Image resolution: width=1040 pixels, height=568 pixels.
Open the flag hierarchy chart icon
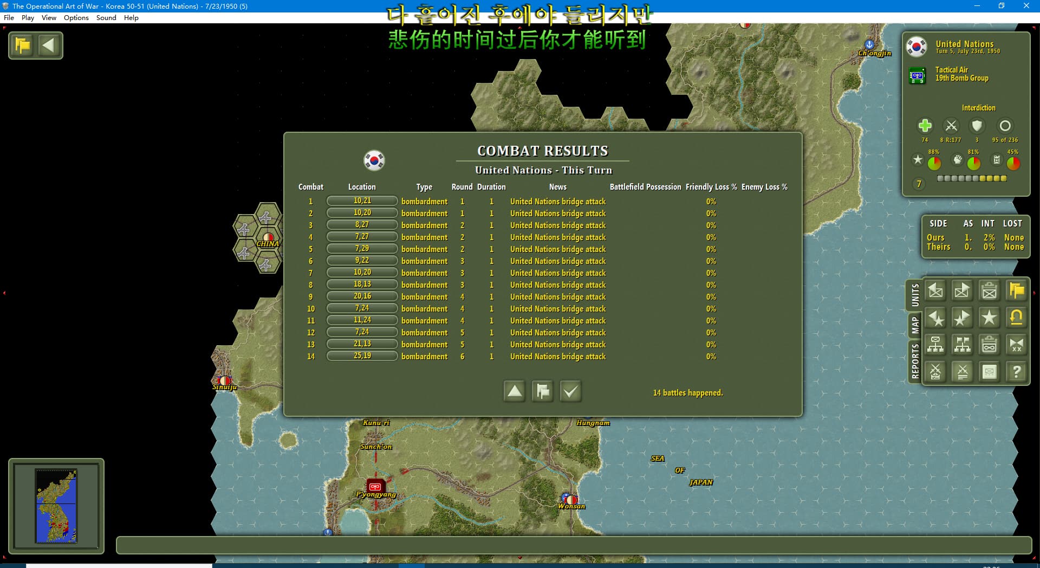(x=962, y=345)
